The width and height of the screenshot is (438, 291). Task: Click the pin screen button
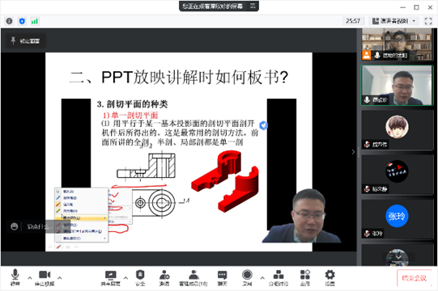[25, 41]
